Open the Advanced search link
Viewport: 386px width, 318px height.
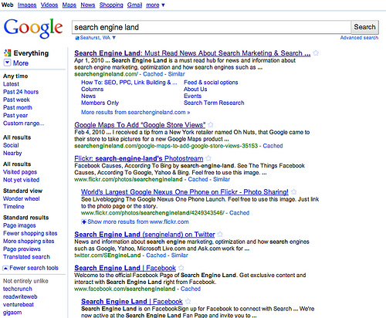tap(359, 38)
